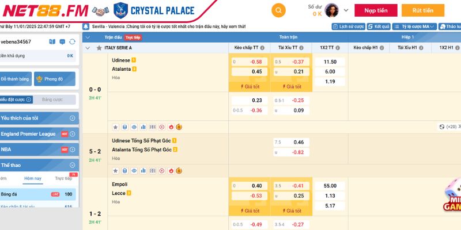
Task: Select the 11.50 odds for Udinese 1X2
Action: pos(330,62)
